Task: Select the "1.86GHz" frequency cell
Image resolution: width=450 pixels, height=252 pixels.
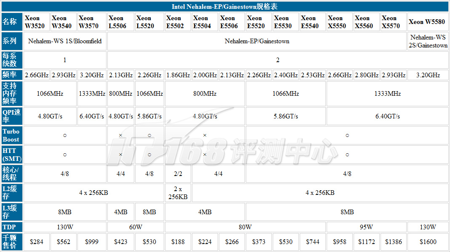Action: (x=178, y=75)
